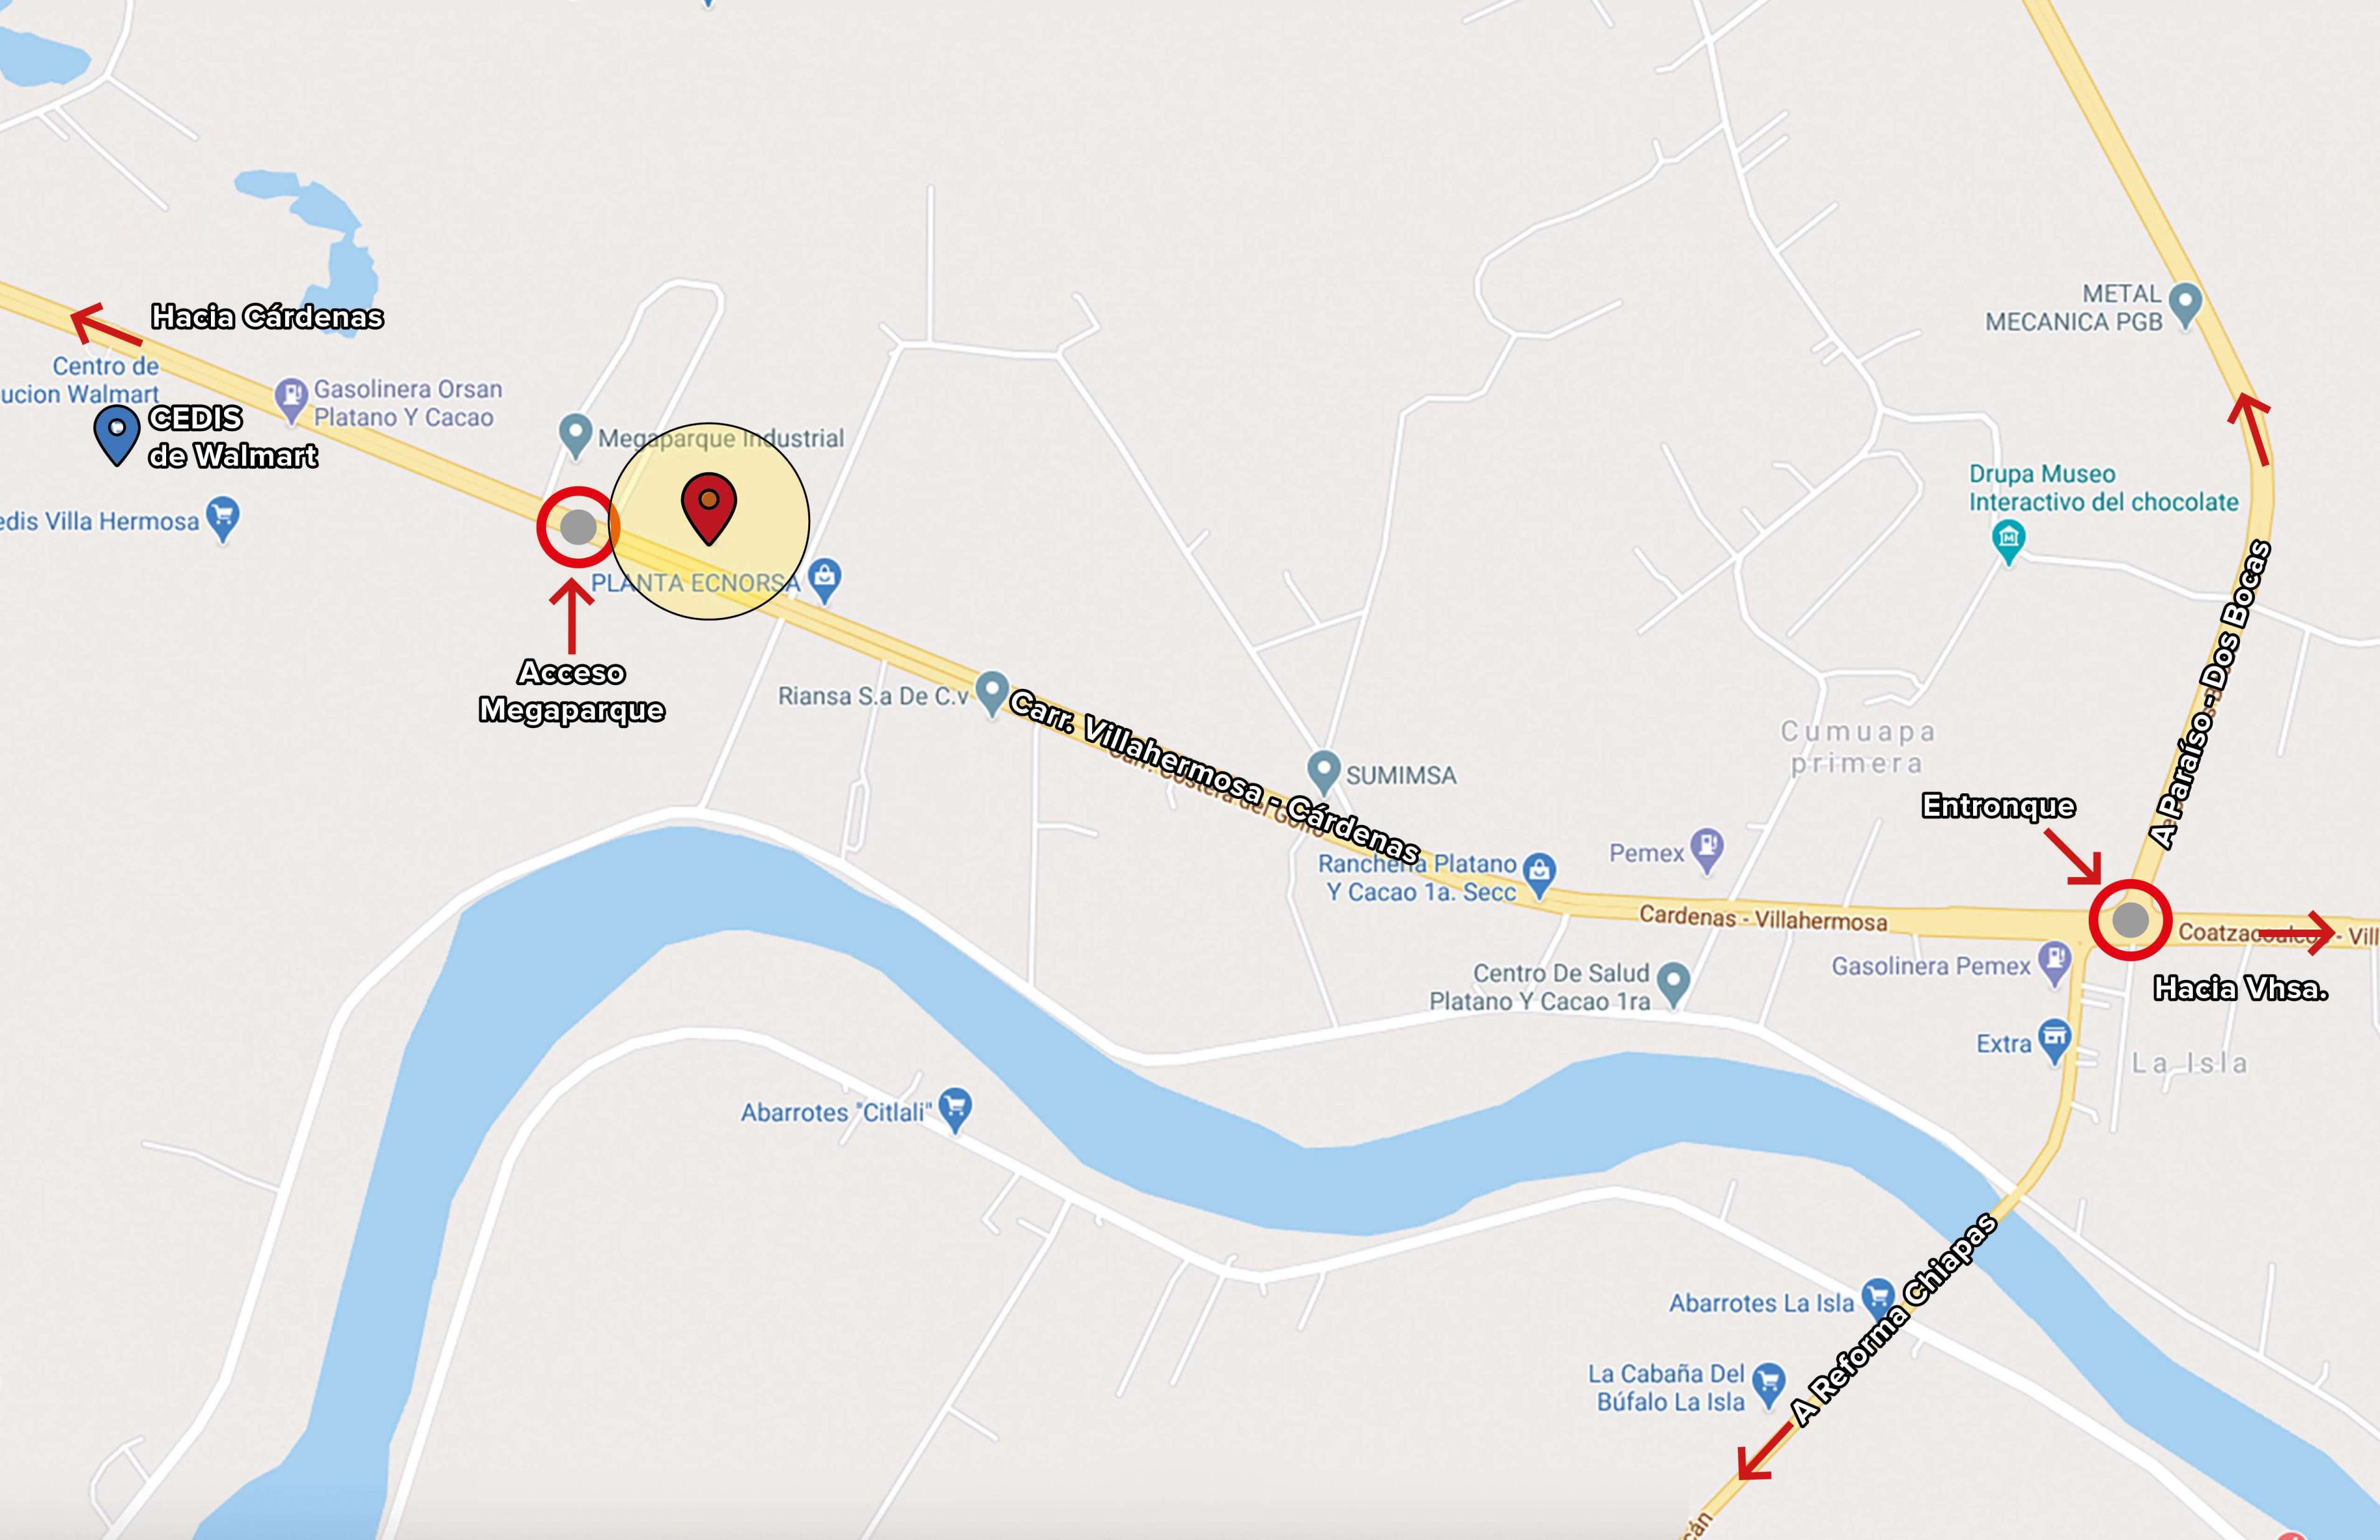The width and height of the screenshot is (2380, 1540).
Task: Click the Riansa S.a De C.v pin
Action: click(x=991, y=692)
